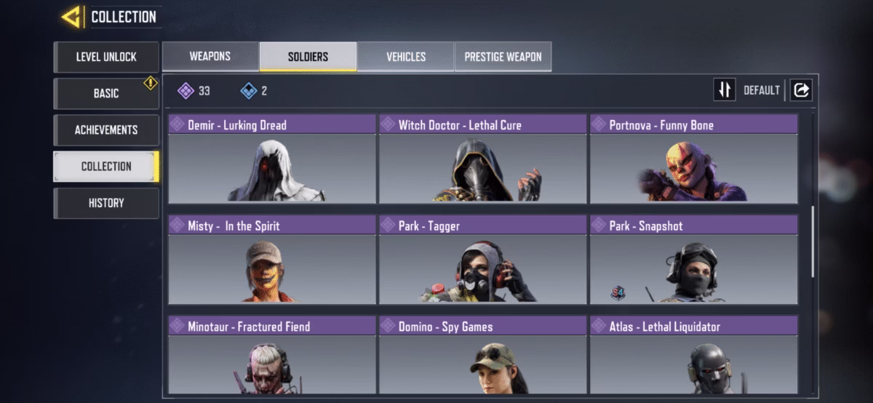873x403 pixels.
Task: Choose the Park - Tagger soldier
Action: click(x=482, y=260)
